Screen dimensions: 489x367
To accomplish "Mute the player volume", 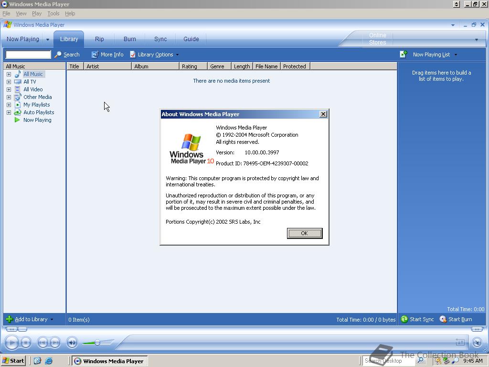I will point(72,343).
